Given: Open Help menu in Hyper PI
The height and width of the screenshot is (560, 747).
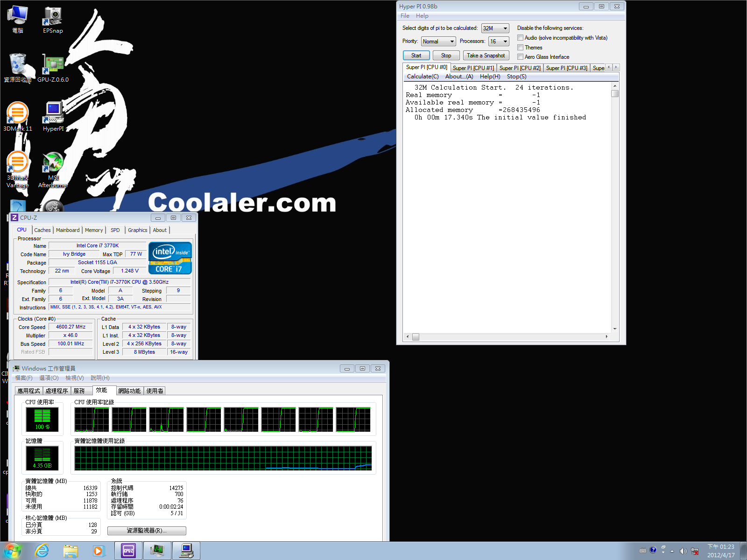Looking at the screenshot, I should click(422, 16).
